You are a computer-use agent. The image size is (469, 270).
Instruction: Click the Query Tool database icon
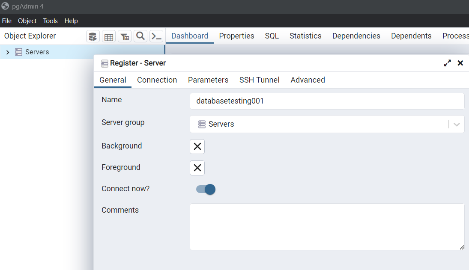tap(93, 36)
